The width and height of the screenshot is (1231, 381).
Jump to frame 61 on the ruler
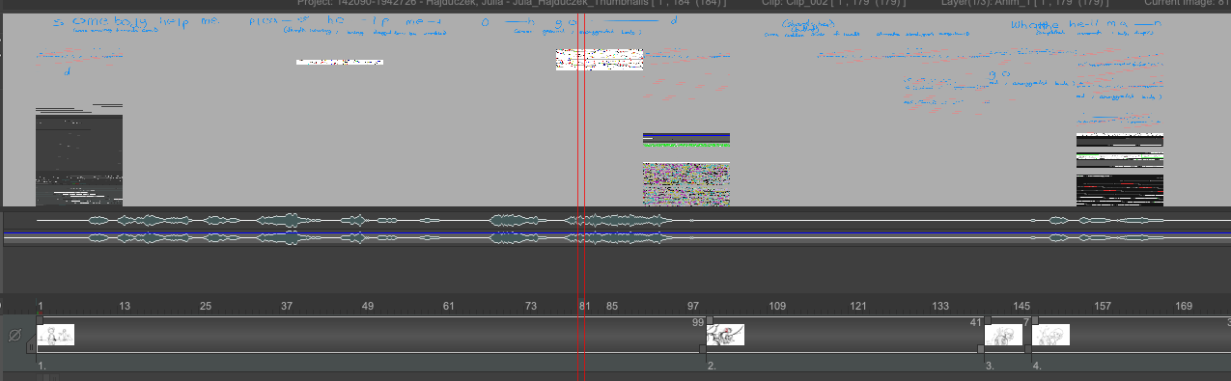449,306
